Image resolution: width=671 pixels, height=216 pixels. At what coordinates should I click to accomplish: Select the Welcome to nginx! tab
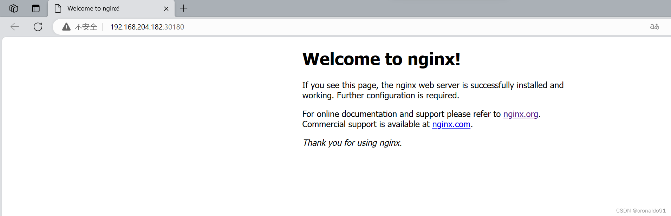(x=111, y=8)
